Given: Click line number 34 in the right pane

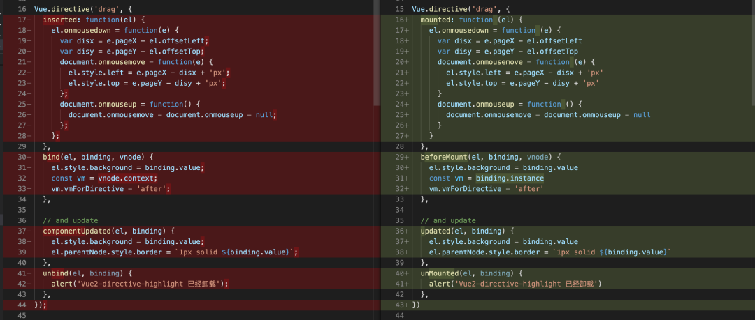Looking at the screenshot, I should point(399,210).
